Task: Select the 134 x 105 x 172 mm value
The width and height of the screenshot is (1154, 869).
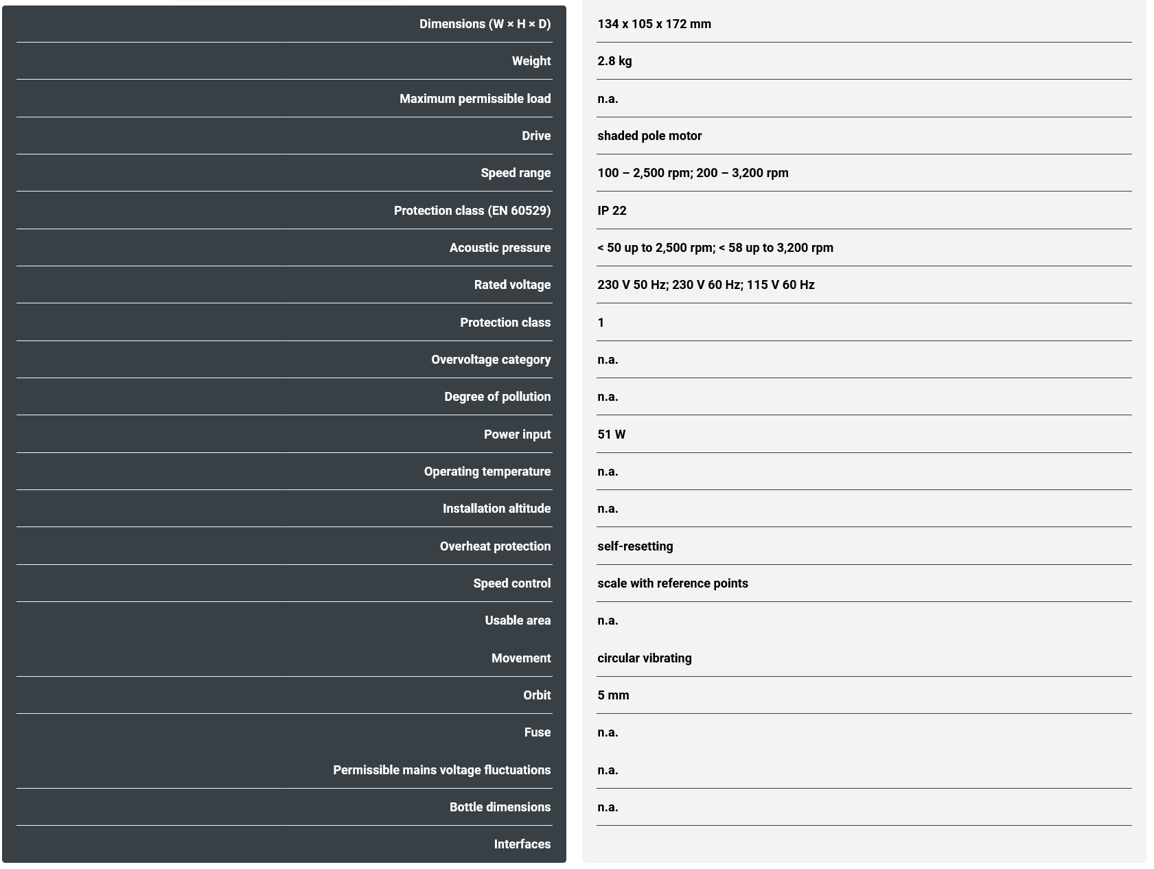Action: pyautogui.click(x=654, y=24)
